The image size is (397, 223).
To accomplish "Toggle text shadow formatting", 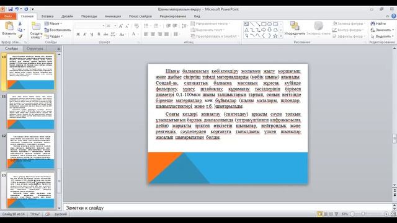I will click(99, 34).
